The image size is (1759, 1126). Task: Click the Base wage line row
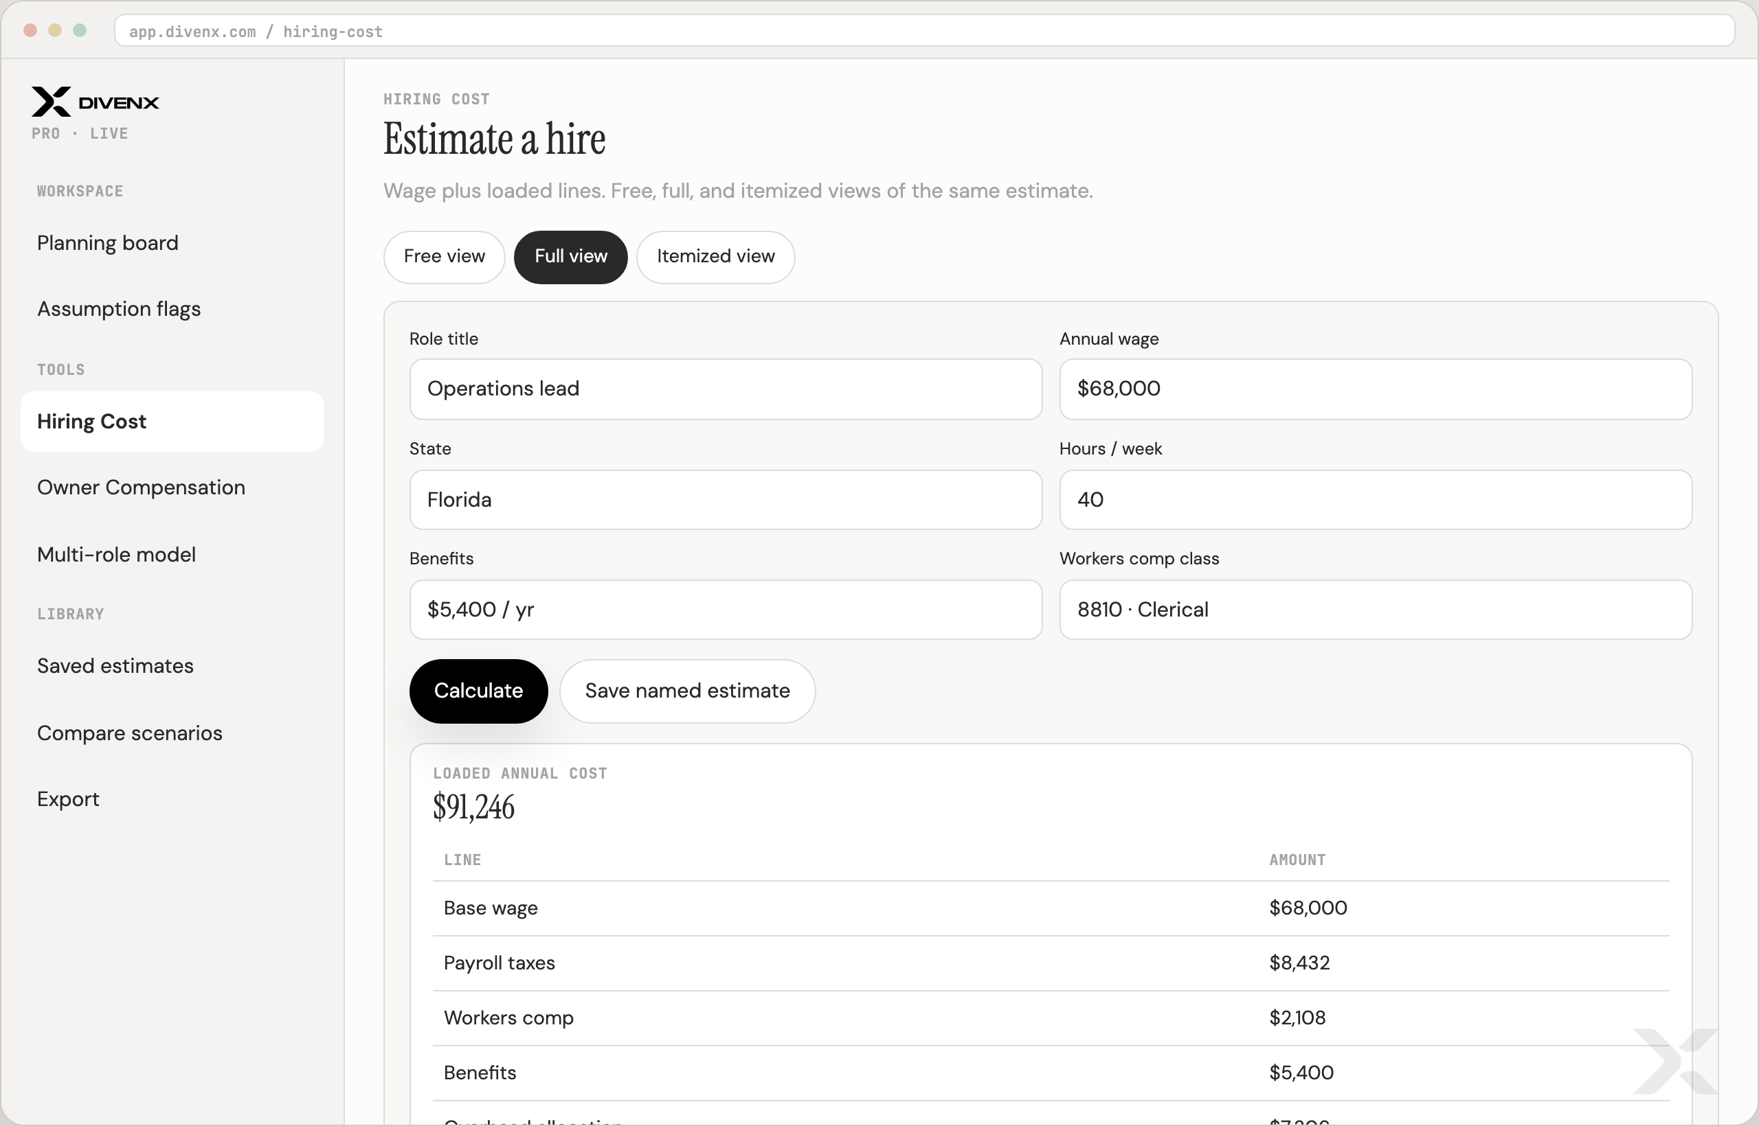[1051, 908]
